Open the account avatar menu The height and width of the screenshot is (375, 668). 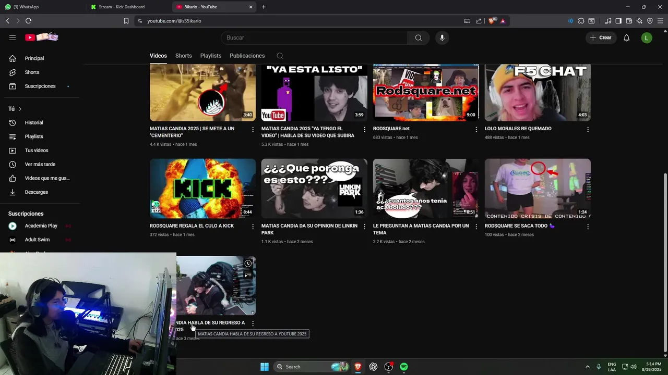pyautogui.click(x=647, y=37)
